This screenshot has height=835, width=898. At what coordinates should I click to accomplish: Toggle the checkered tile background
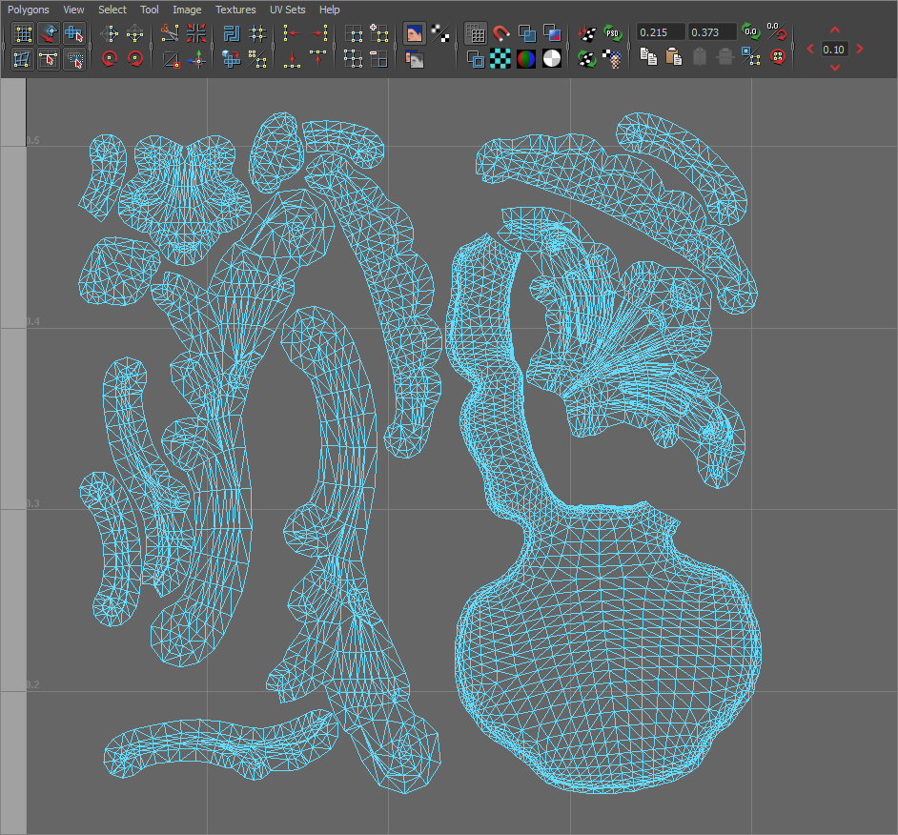click(x=501, y=59)
